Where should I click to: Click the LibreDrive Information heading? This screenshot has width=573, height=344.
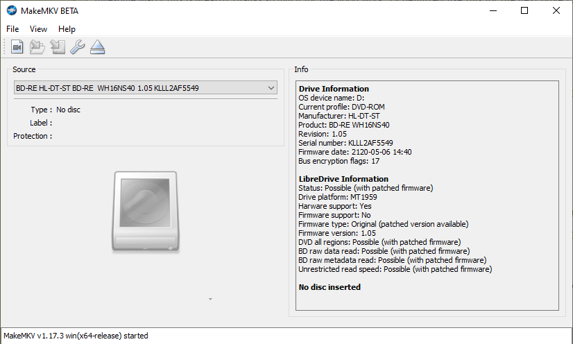343,179
